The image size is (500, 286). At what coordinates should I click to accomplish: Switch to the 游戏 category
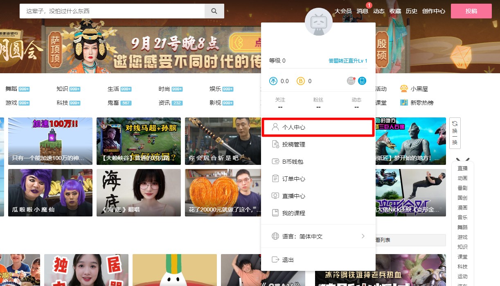coord(11,103)
